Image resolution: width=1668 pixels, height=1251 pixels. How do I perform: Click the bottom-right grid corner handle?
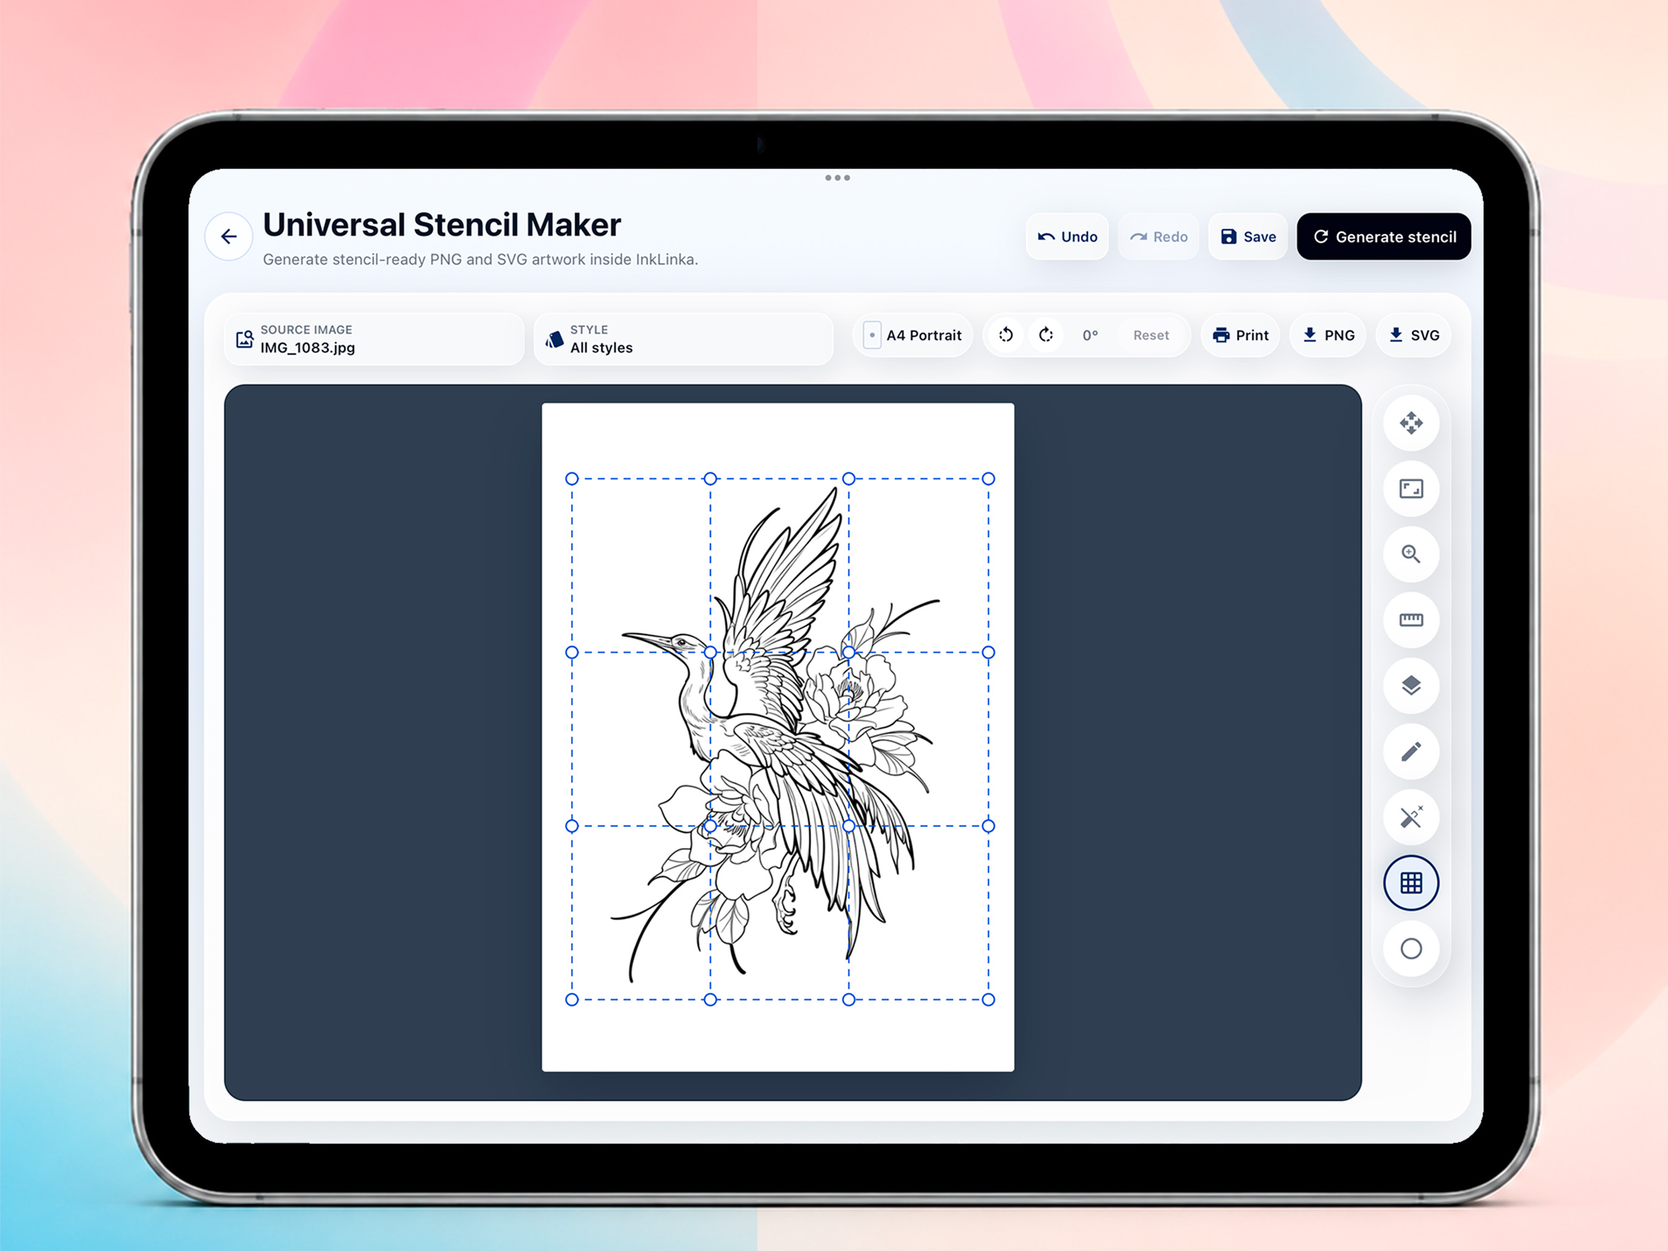(x=989, y=1000)
